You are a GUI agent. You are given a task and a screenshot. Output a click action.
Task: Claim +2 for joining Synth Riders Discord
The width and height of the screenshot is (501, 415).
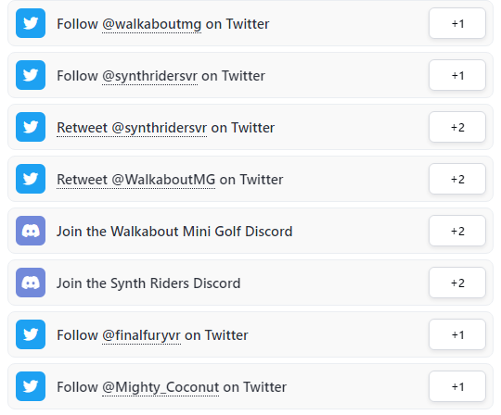click(x=457, y=283)
